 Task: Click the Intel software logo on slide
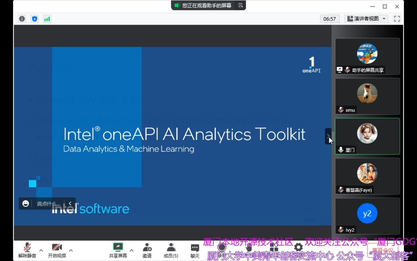(90, 209)
